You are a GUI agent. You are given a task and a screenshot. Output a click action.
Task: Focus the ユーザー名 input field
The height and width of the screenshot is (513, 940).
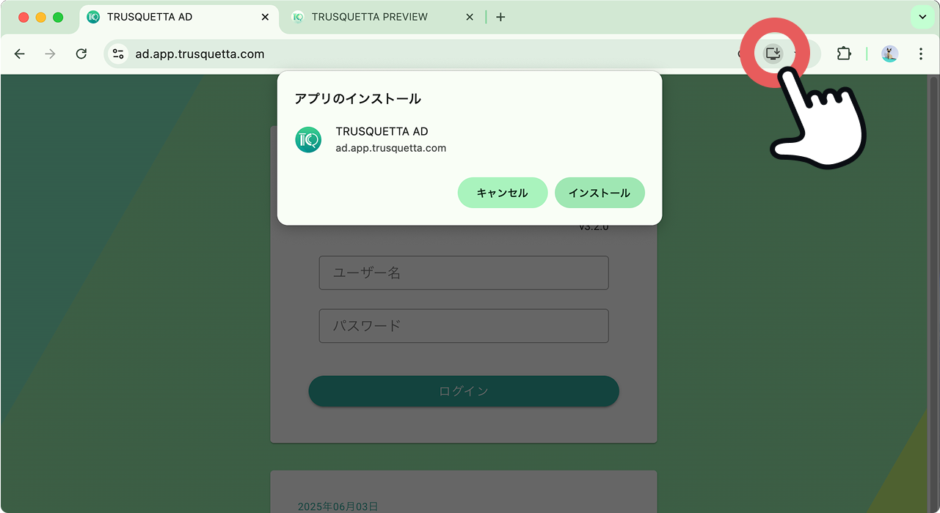click(x=464, y=273)
